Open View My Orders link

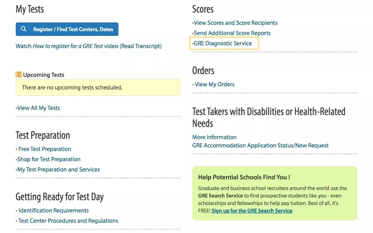point(214,84)
